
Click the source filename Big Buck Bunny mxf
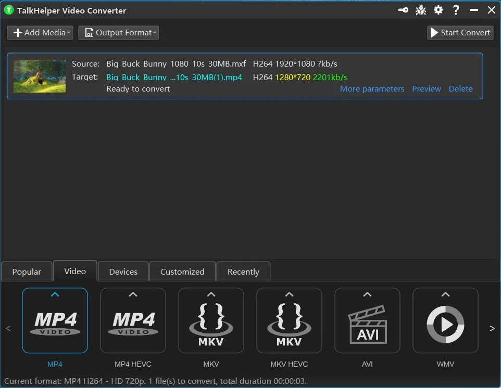tap(176, 64)
